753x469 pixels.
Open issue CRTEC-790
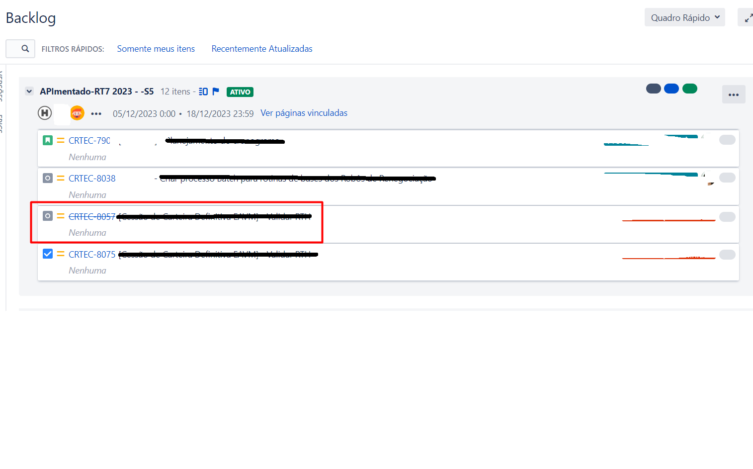(x=89, y=141)
